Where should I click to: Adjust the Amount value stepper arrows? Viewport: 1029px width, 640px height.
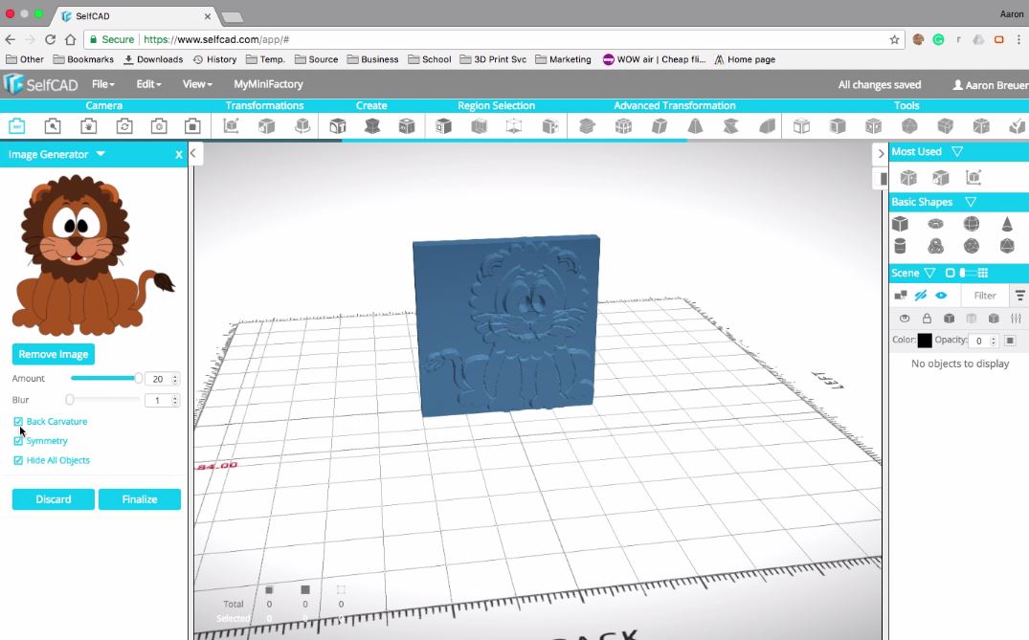pyautogui.click(x=174, y=379)
